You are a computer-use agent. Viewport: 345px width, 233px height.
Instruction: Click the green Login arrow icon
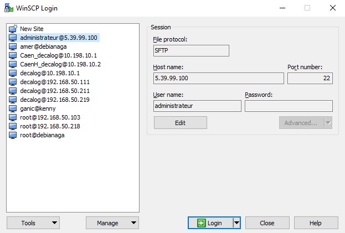[x=200, y=223]
